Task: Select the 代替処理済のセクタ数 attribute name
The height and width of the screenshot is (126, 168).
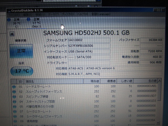Action: [40, 107]
